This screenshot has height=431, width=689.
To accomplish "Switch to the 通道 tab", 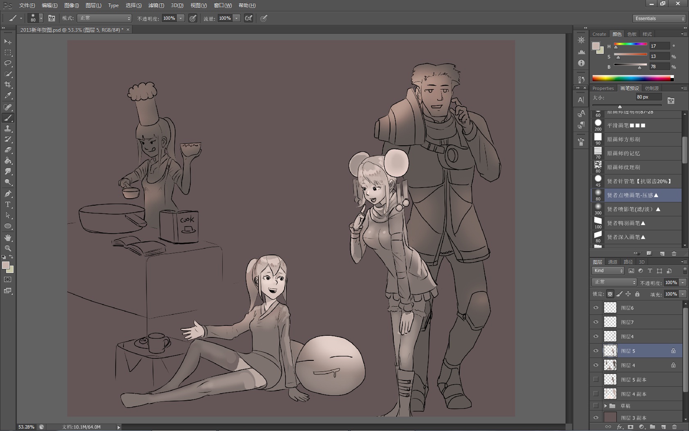I will (613, 262).
